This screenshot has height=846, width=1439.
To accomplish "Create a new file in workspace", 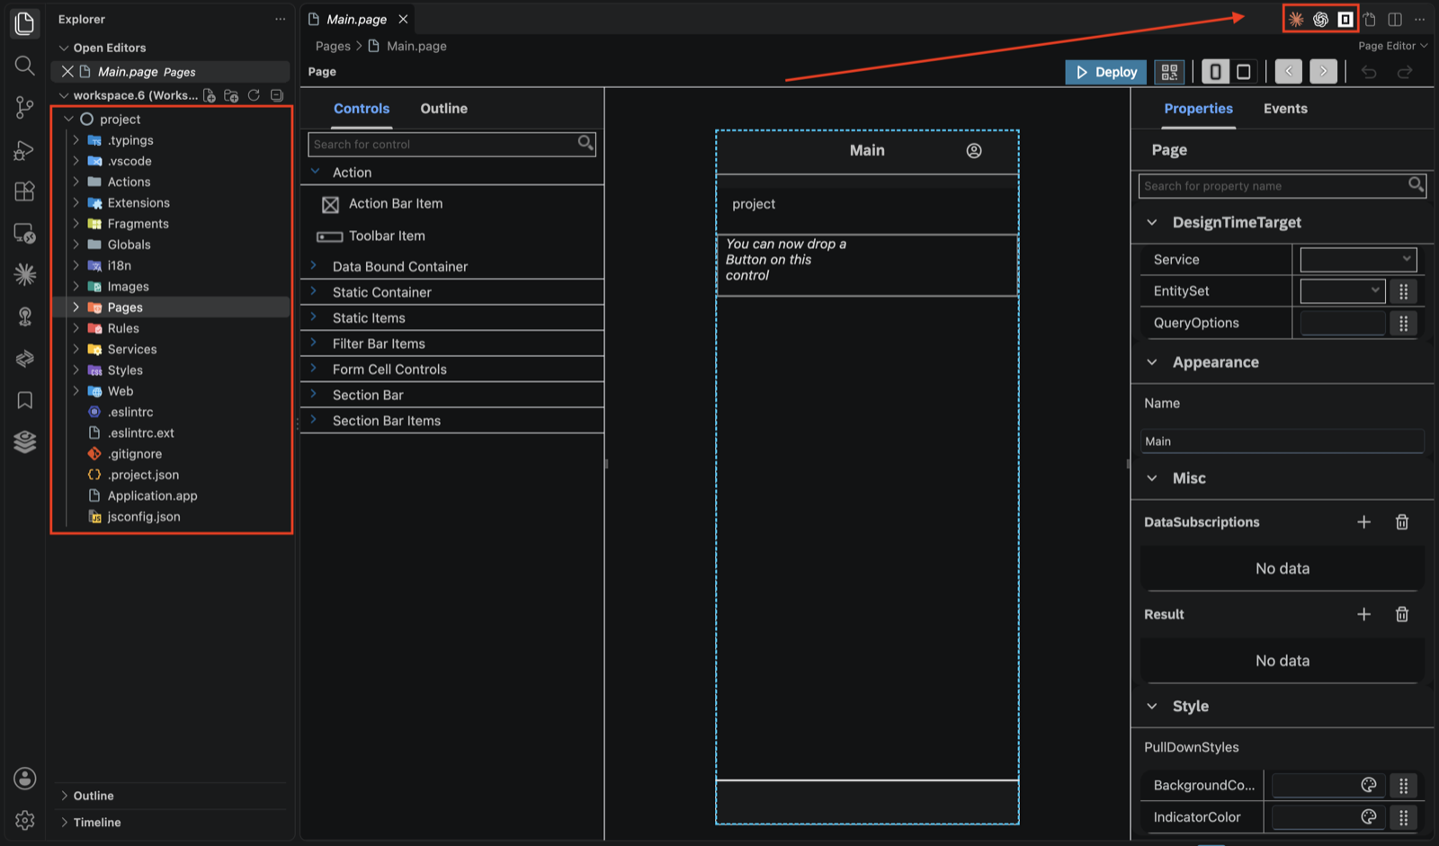I will click(210, 95).
